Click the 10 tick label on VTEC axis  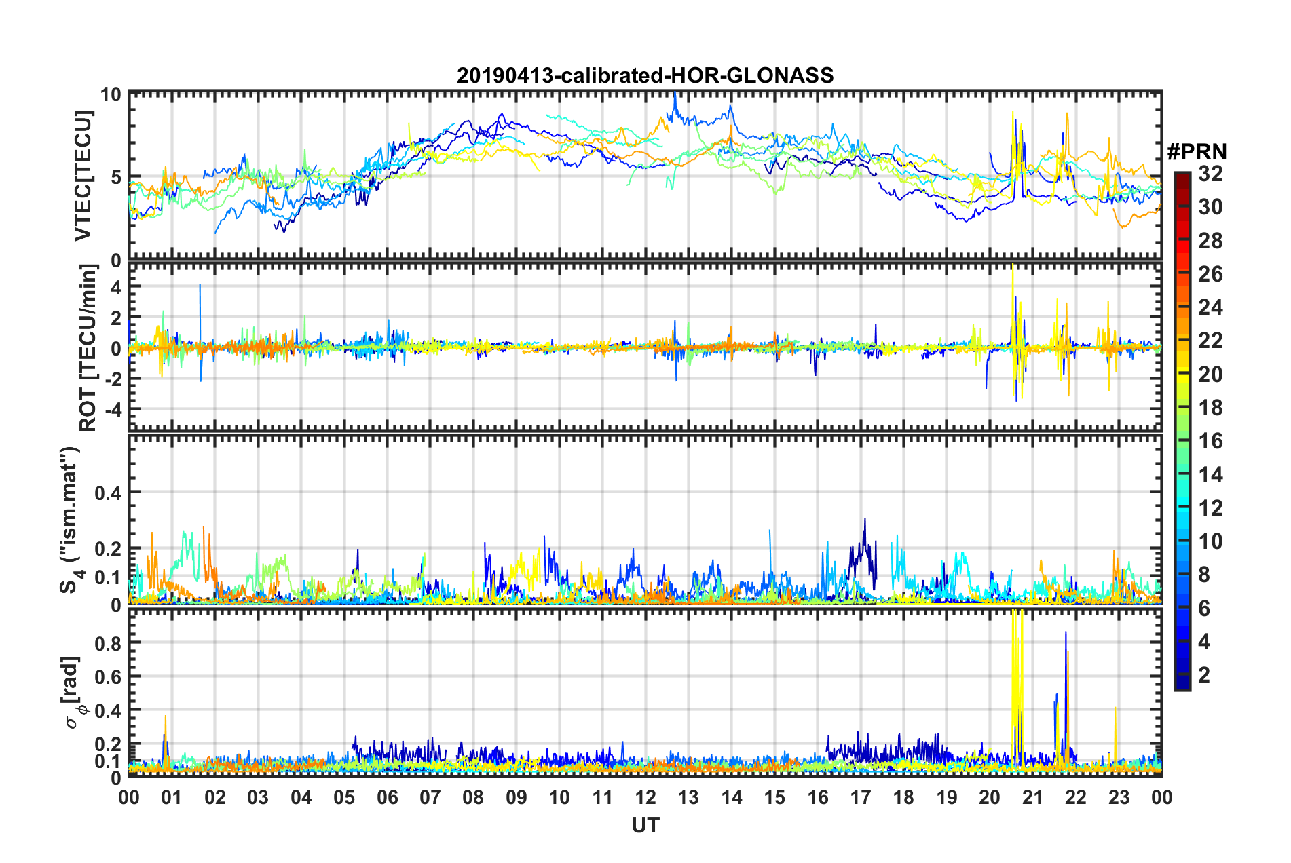tap(111, 94)
